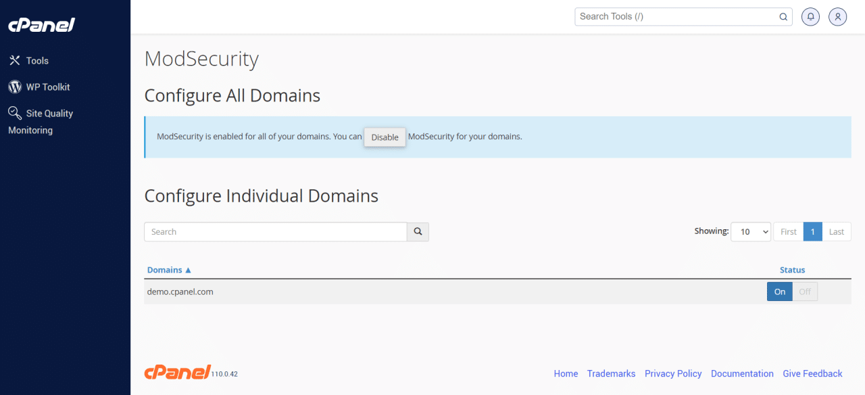
Task: Click the domain search magnifying glass icon
Action: tap(417, 231)
